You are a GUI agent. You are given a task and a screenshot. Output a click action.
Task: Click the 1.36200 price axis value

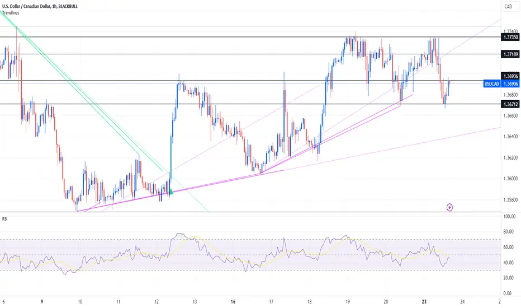click(x=510, y=157)
